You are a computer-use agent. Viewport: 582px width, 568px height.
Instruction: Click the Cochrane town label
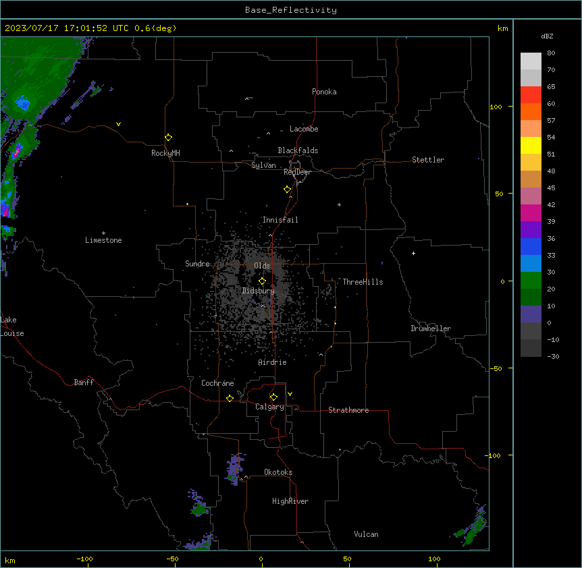(217, 383)
